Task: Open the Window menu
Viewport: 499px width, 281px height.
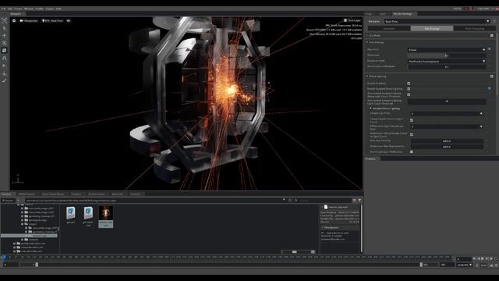Action: 29,9
